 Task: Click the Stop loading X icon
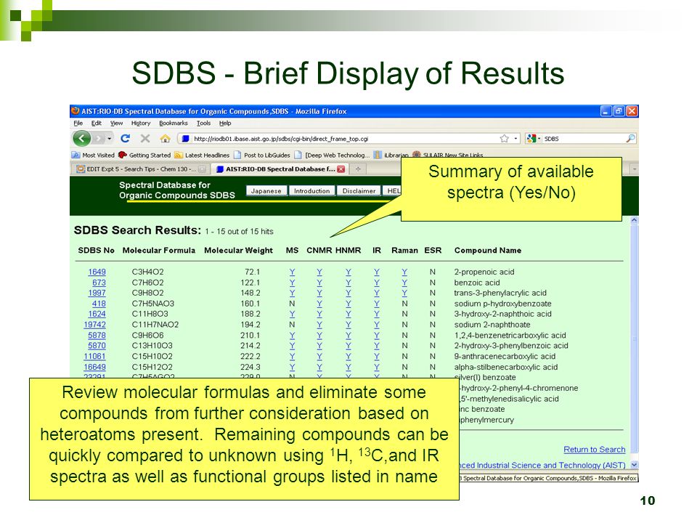(145, 139)
